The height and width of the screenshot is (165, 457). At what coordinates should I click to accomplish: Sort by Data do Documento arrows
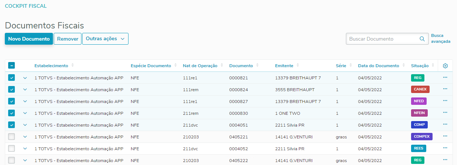pyautogui.click(x=404, y=66)
